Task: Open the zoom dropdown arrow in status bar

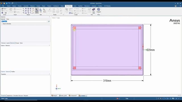Action: point(175,99)
